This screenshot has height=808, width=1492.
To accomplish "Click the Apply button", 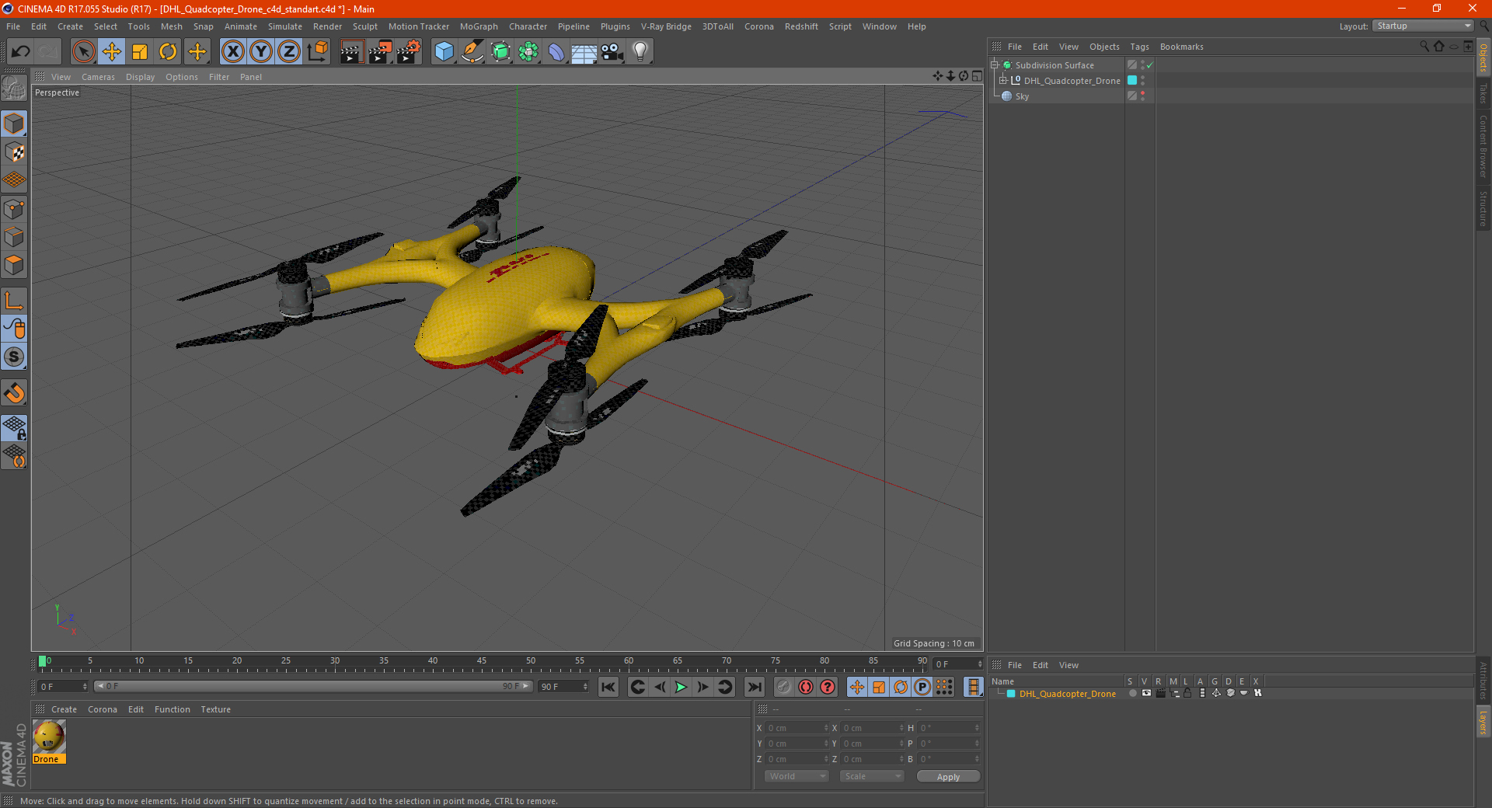I will coord(948,776).
